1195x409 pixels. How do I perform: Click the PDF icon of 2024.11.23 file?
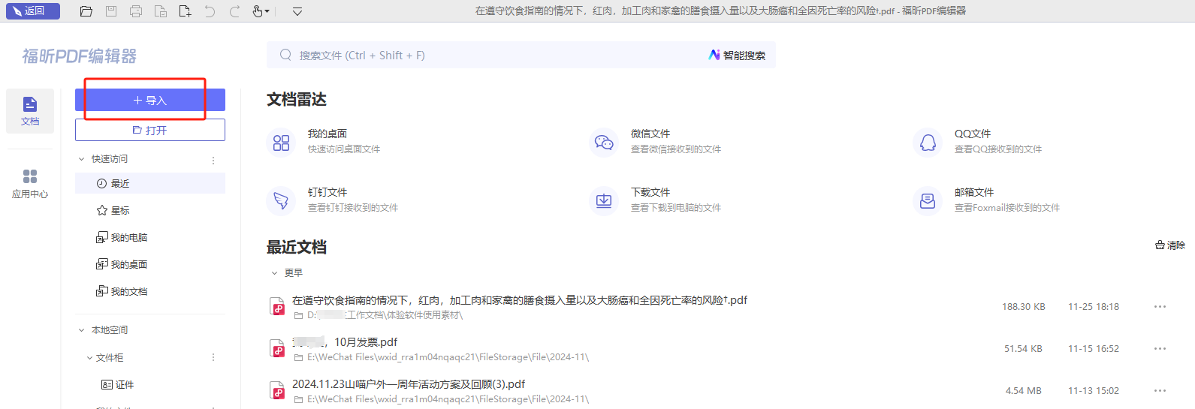point(277,390)
